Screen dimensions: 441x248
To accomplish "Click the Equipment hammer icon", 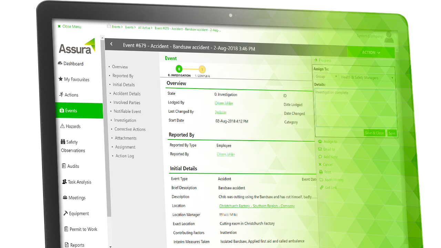I will (65, 213).
